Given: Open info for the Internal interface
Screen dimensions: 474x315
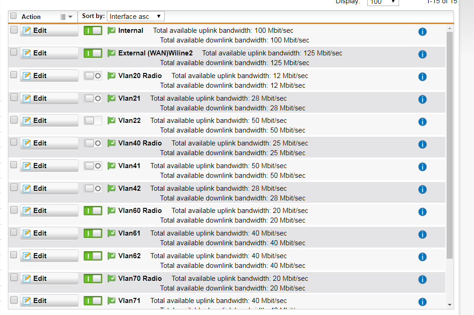Looking at the screenshot, I should click(422, 32).
